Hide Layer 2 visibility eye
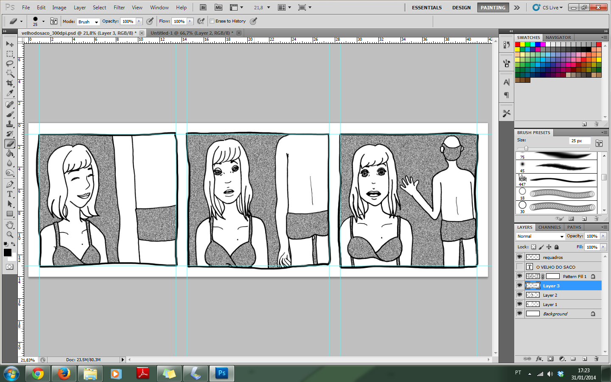 pos(519,295)
